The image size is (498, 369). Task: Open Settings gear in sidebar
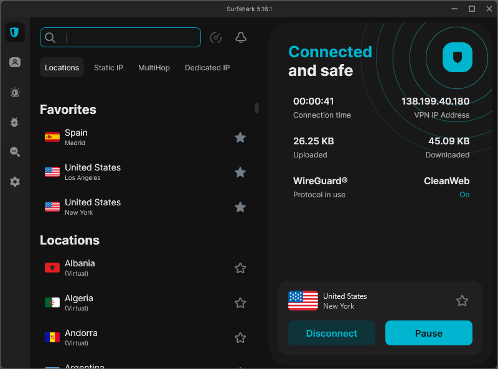[14, 182]
